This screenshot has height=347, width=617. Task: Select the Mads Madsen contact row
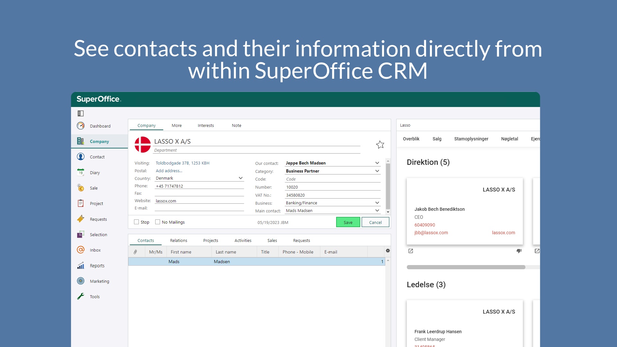pyautogui.click(x=256, y=262)
